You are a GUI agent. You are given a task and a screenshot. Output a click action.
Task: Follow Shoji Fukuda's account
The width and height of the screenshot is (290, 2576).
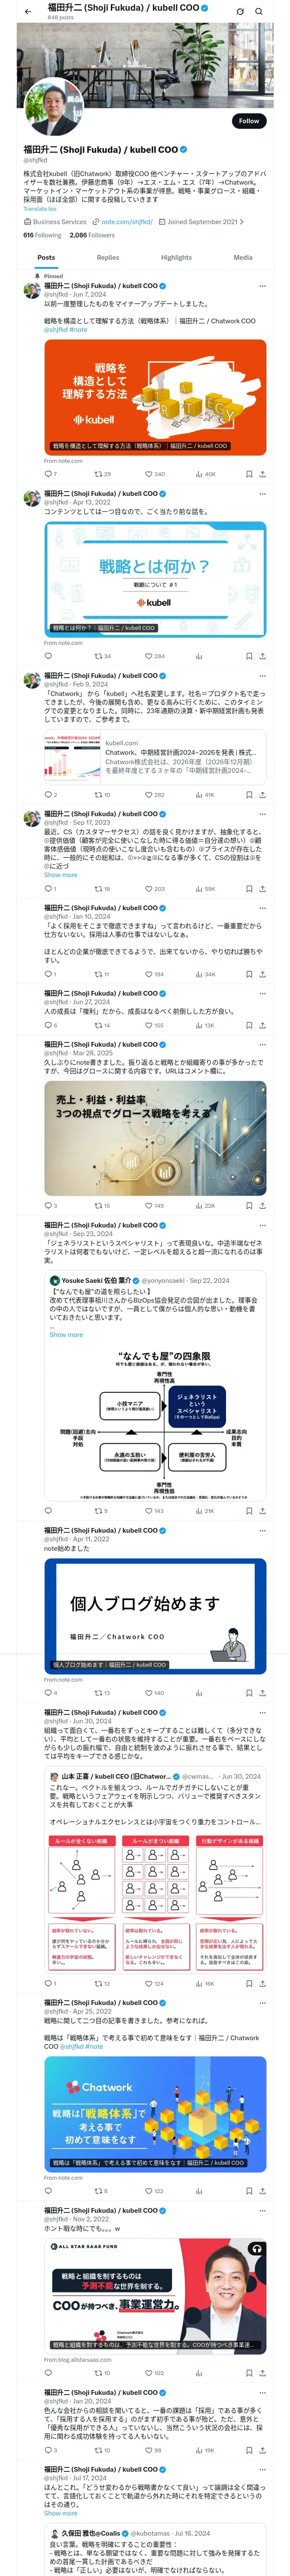click(249, 121)
